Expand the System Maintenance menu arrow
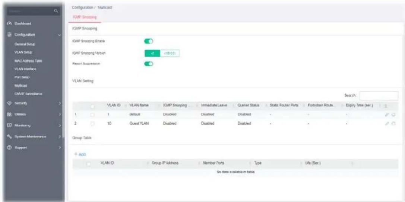405x202 pixels. [x=59, y=137]
